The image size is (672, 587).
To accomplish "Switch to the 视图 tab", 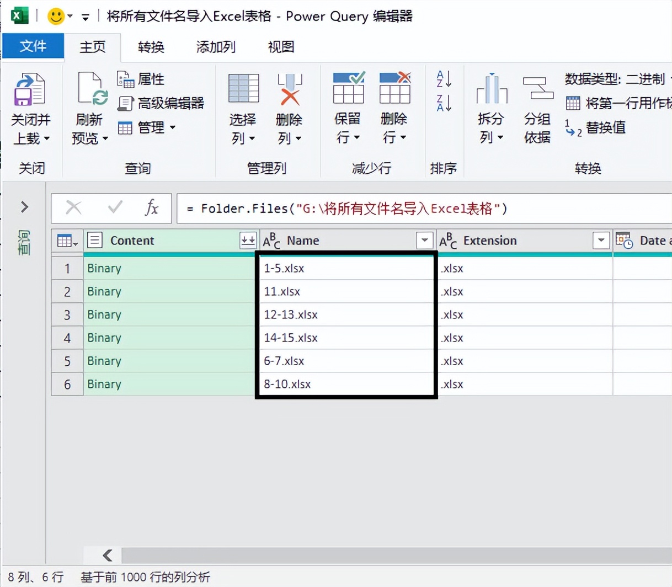I will point(281,47).
